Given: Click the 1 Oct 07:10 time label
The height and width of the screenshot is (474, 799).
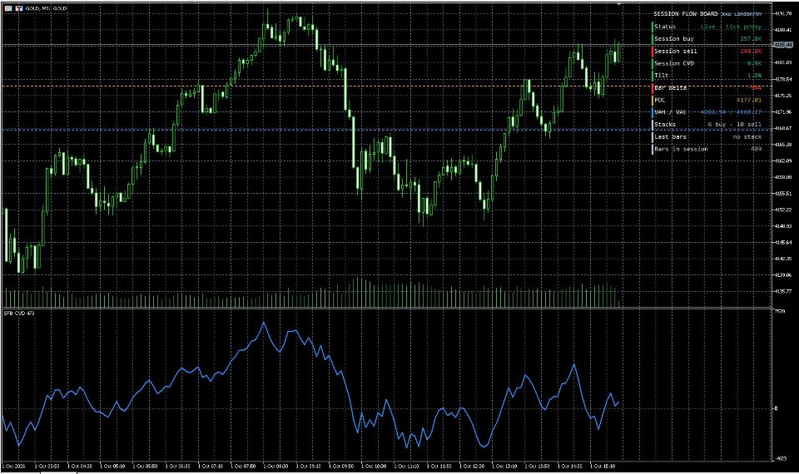Looking at the screenshot, I should point(211,466).
